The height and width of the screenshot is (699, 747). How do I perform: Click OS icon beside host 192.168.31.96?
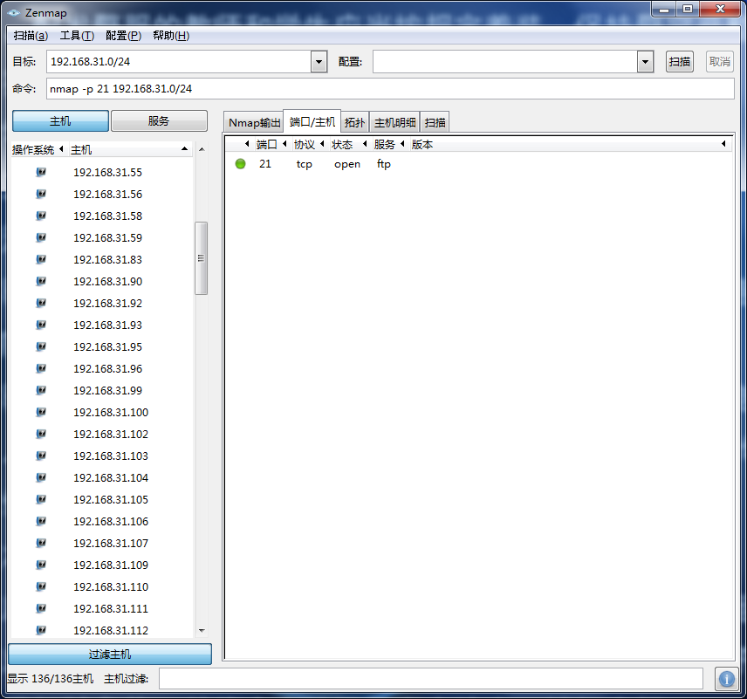41,368
